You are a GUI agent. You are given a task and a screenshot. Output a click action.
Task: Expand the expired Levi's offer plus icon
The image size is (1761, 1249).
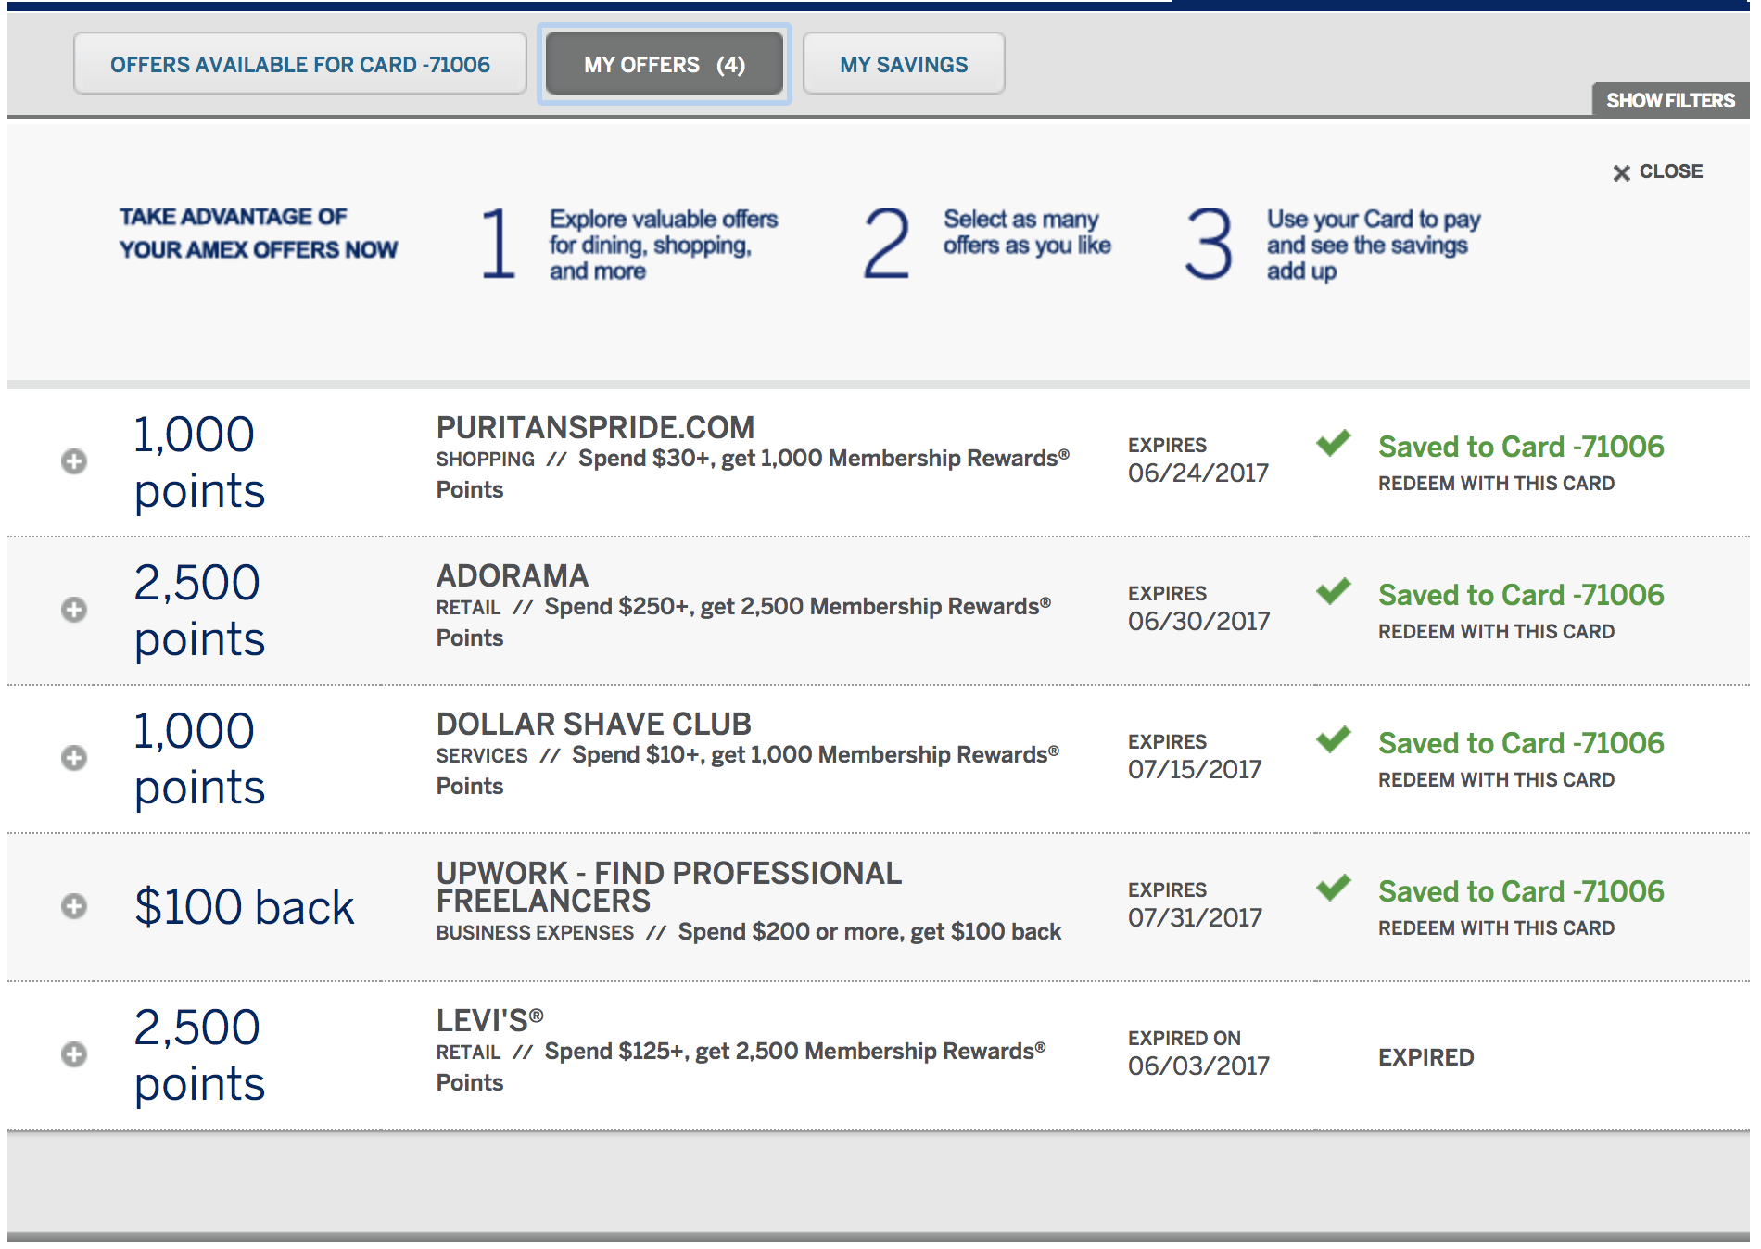[x=74, y=1054]
